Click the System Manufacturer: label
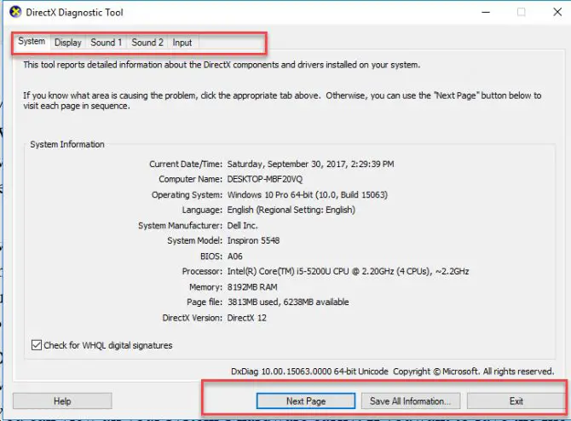The width and height of the screenshot is (571, 421). pos(180,226)
